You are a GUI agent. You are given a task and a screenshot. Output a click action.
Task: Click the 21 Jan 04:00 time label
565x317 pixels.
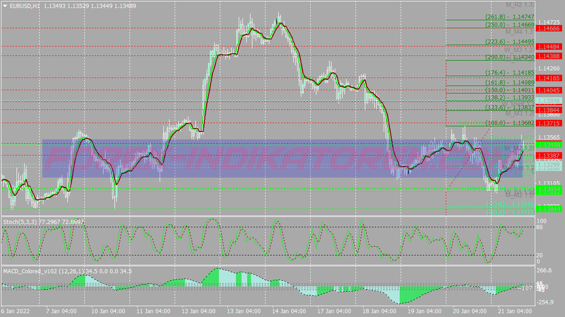(515, 311)
